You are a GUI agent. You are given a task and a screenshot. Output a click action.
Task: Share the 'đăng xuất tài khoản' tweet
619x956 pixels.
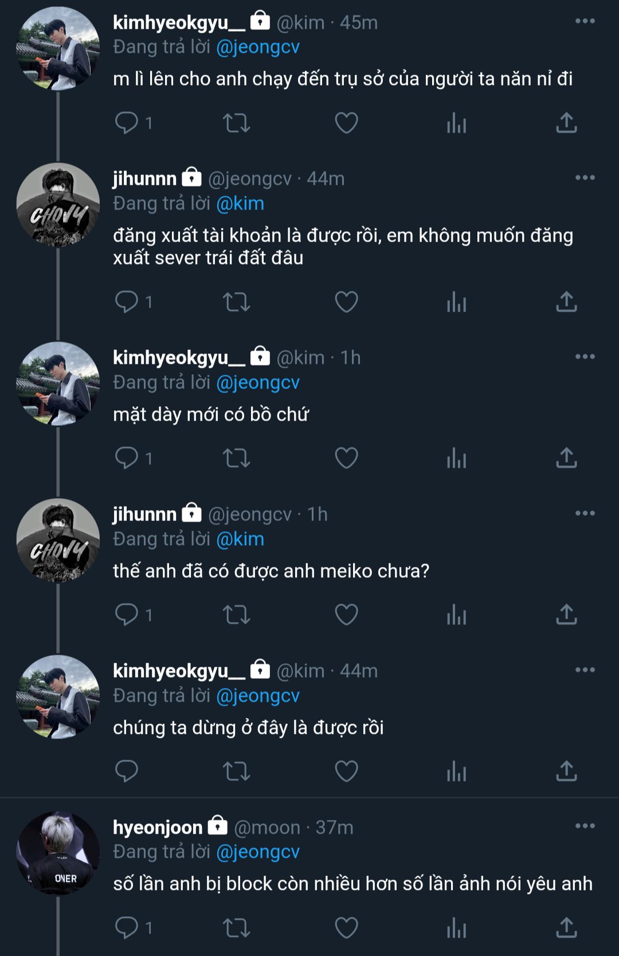(566, 302)
